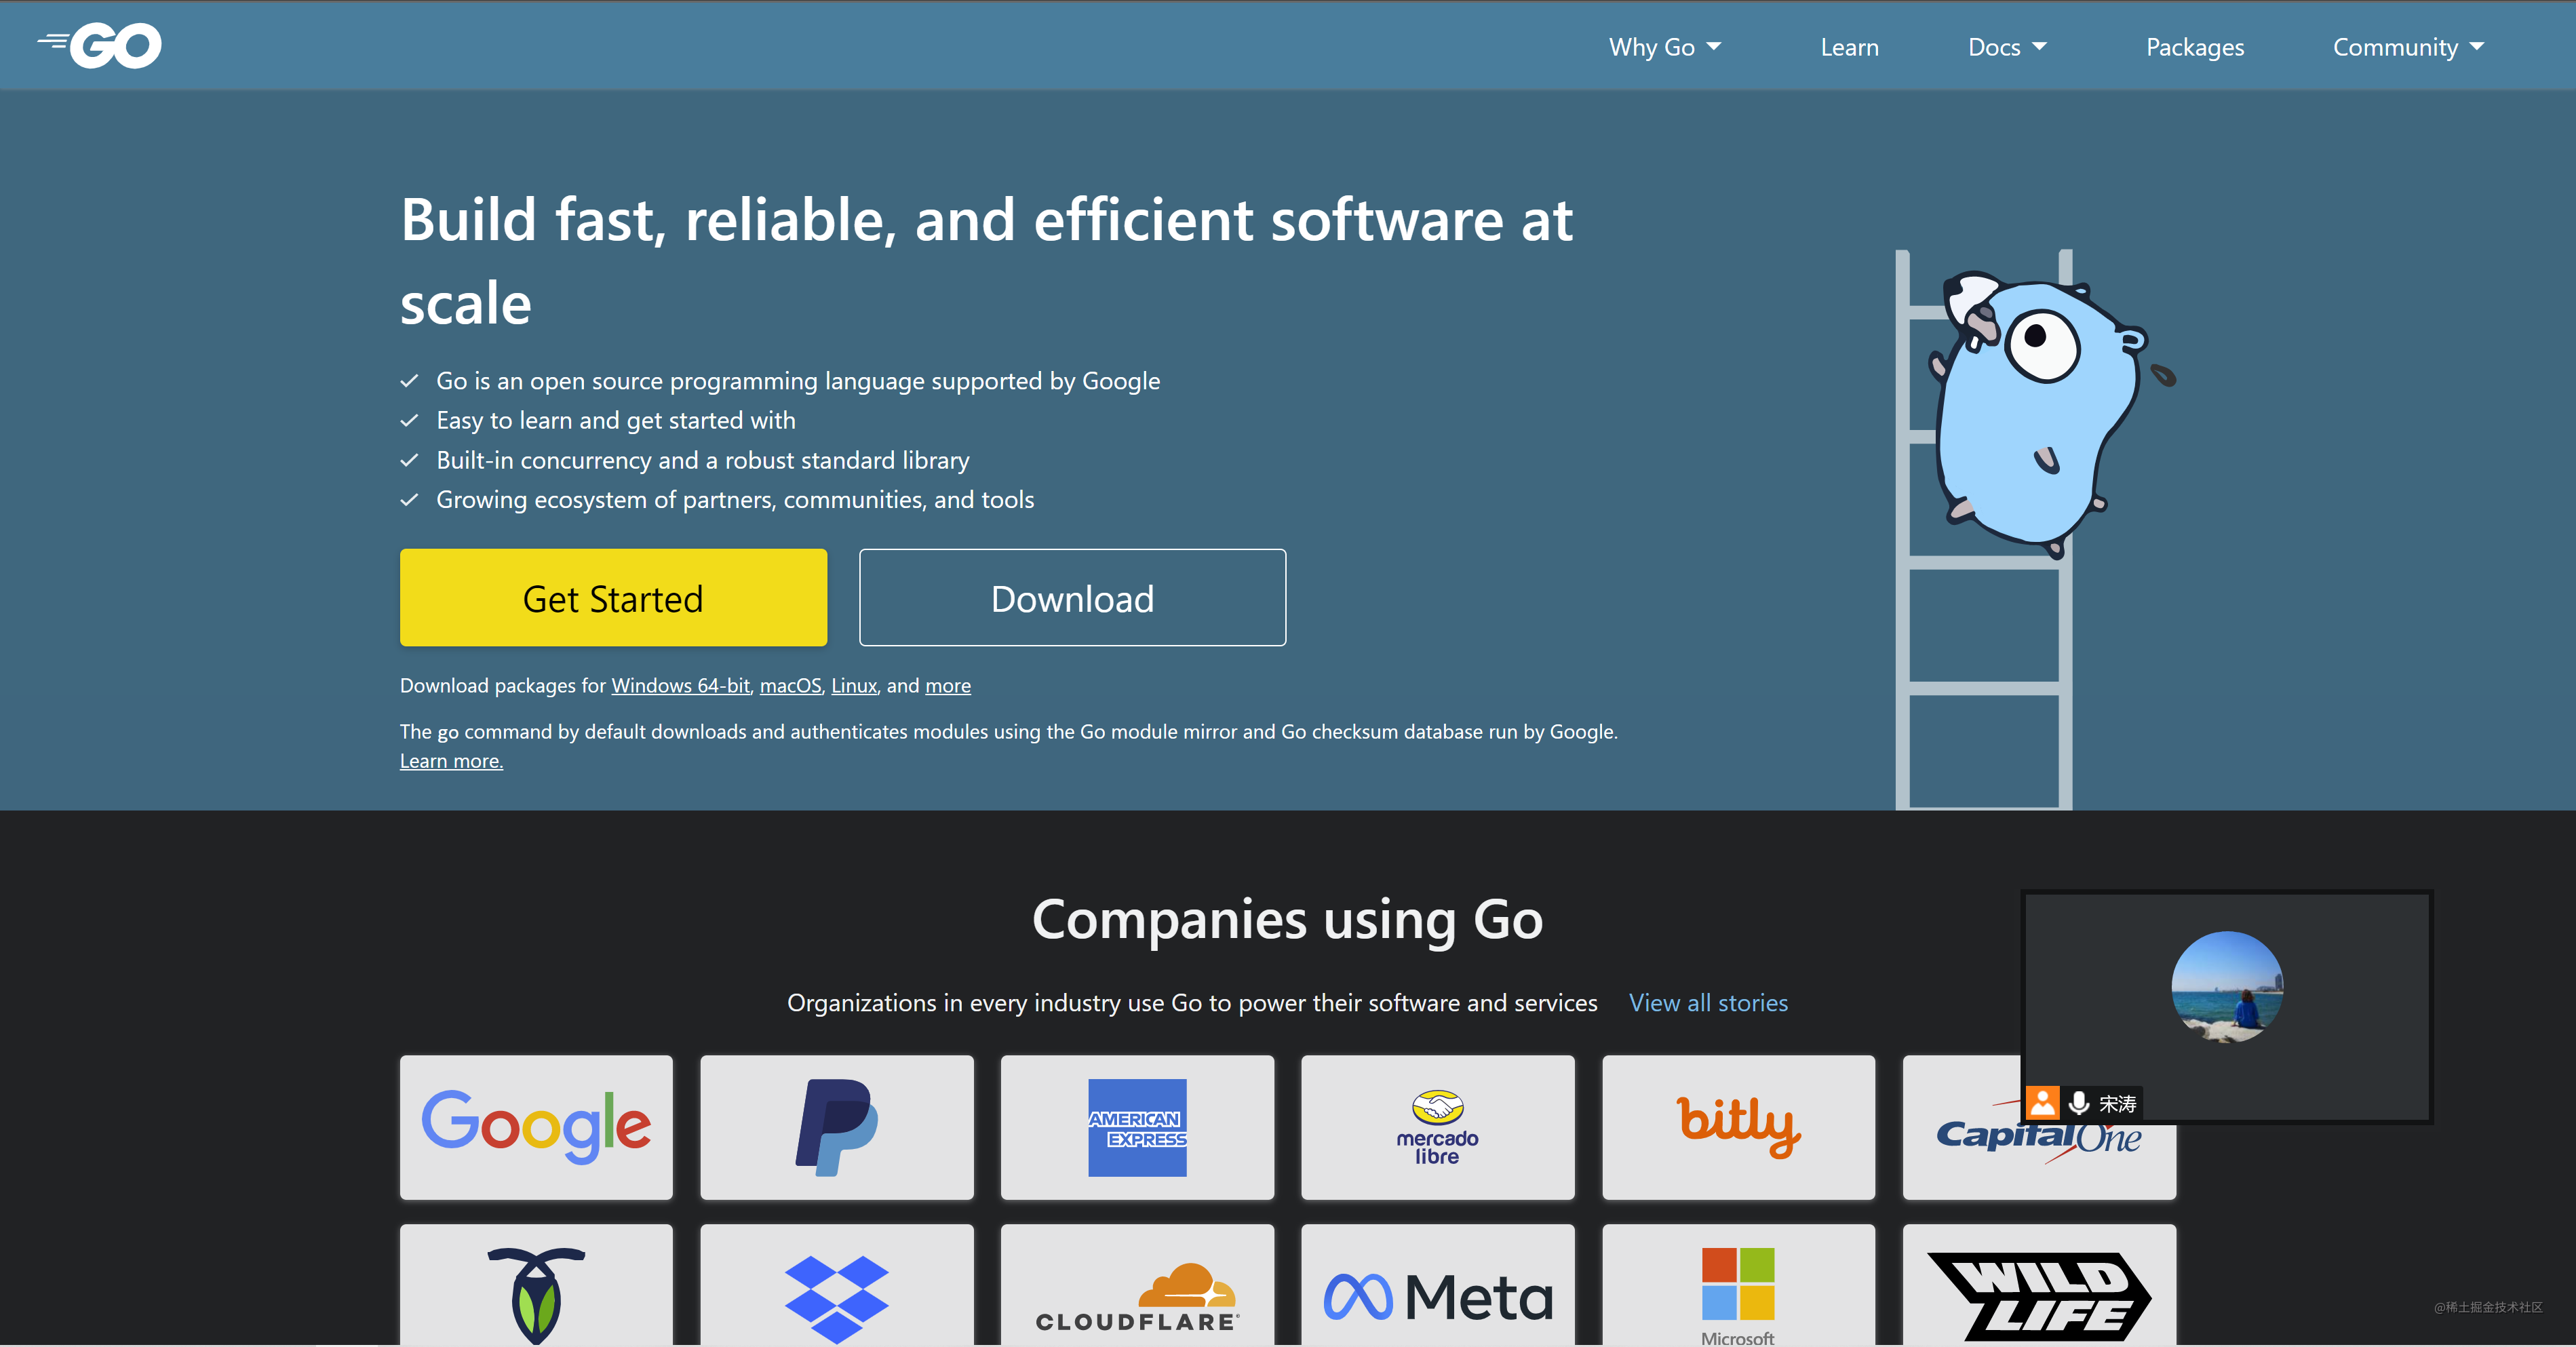
Task: Expand the Why Go dropdown menu
Action: coord(1664,47)
